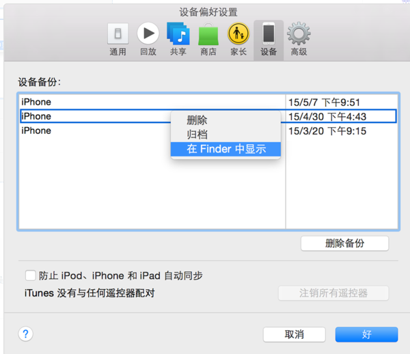This screenshot has width=410, height=354.
Task: Choose 在 Finder 中显示 menu entry
Action: (x=225, y=149)
